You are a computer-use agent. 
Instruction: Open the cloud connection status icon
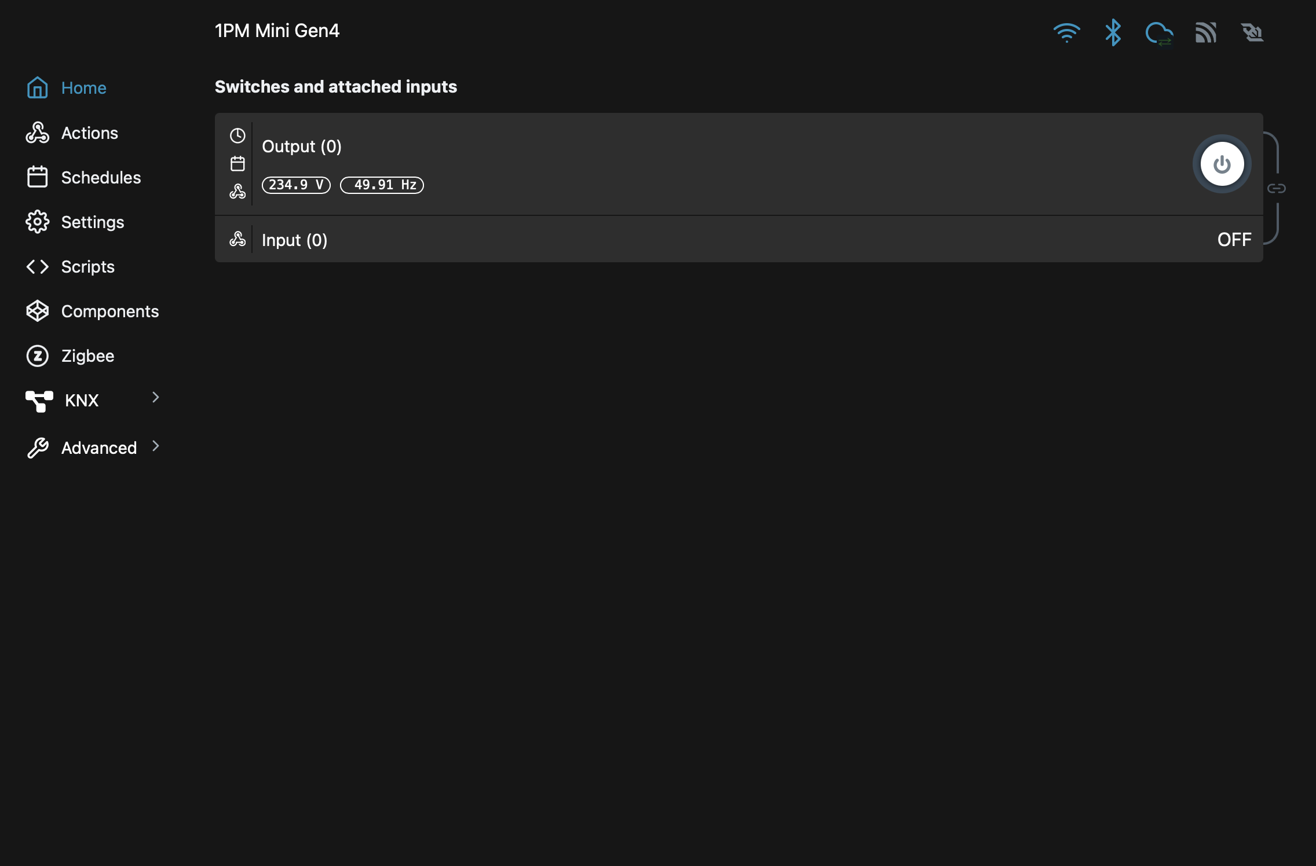[x=1159, y=33]
